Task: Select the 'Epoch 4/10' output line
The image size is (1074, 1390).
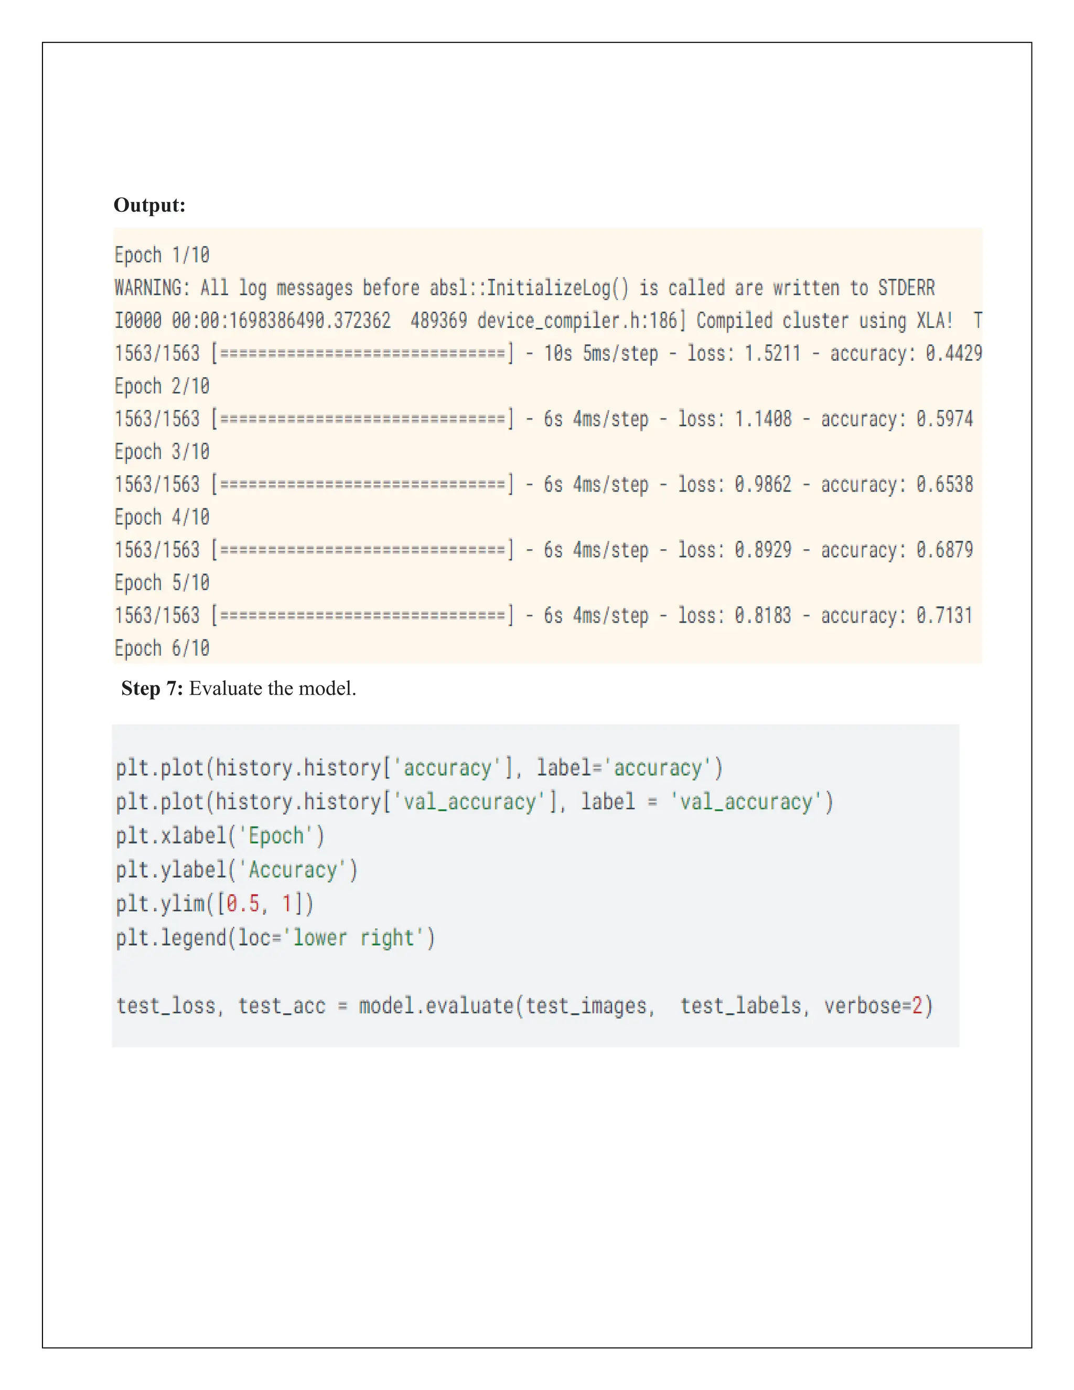Action: 162,517
